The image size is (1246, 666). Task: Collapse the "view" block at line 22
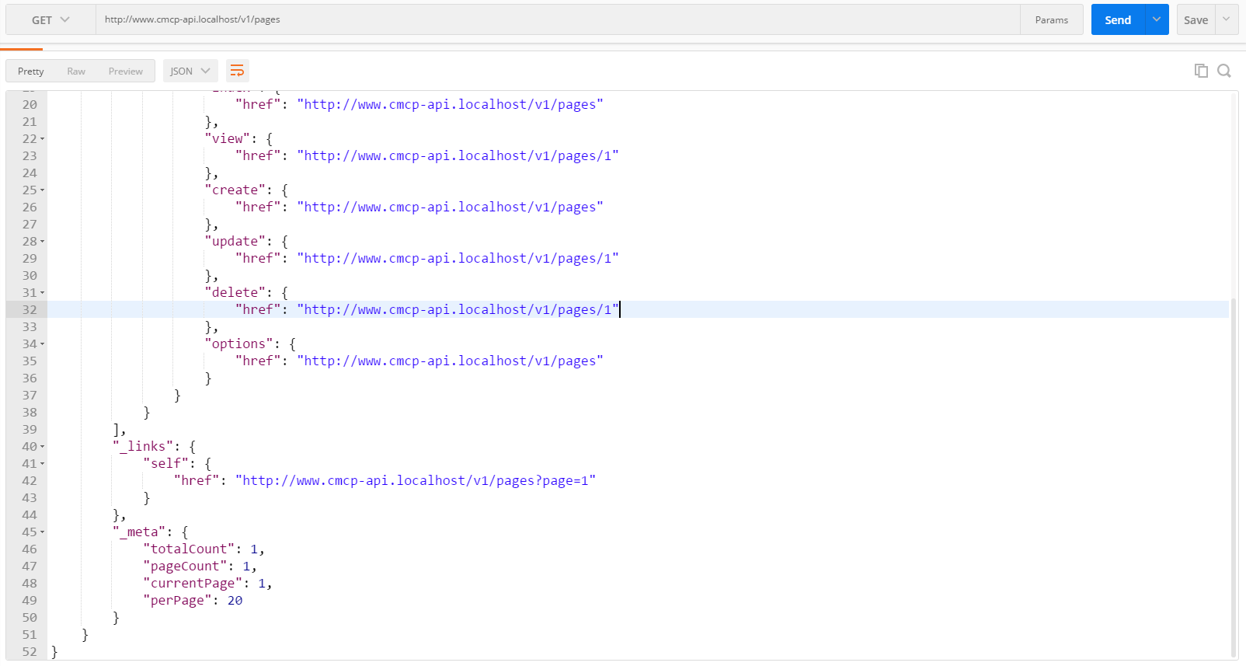point(43,139)
